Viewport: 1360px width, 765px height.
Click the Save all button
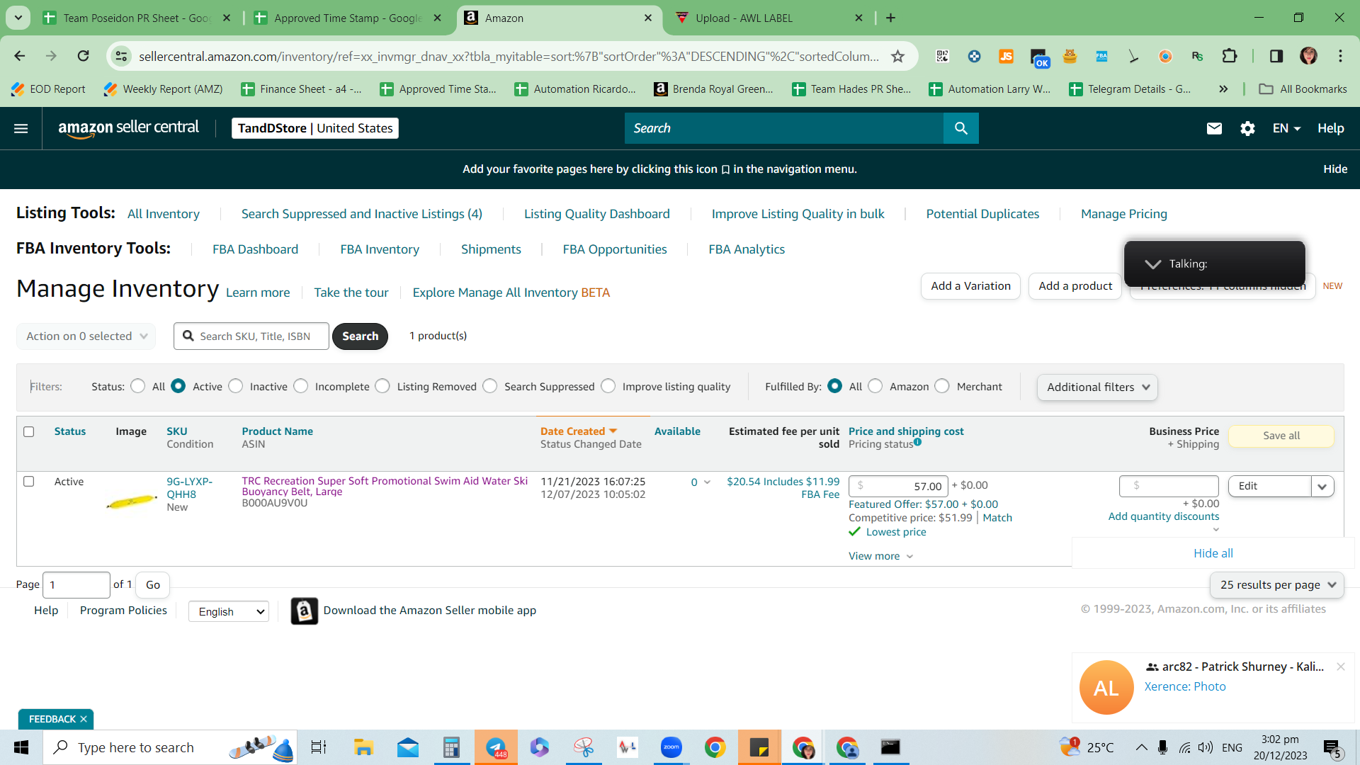click(1281, 436)
